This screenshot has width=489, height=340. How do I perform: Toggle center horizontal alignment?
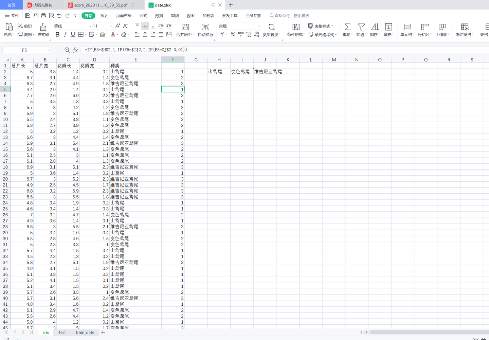(x=145, y=34)
